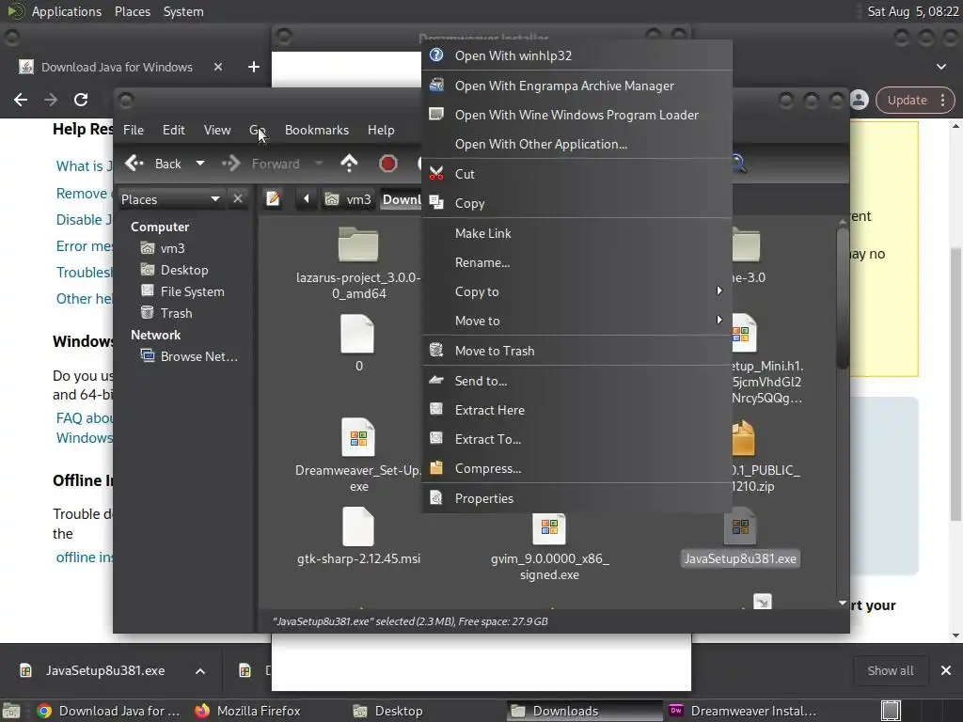This screenshot has width=963, height=722.
Task: Switch to Dreamweaver Installer in taskbar
Action: pos(743,711)
